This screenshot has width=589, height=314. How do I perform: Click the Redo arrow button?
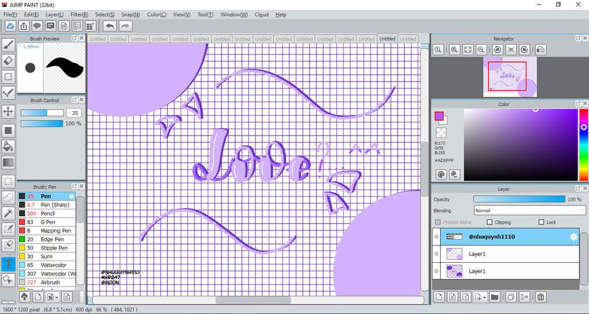point(125,26)
